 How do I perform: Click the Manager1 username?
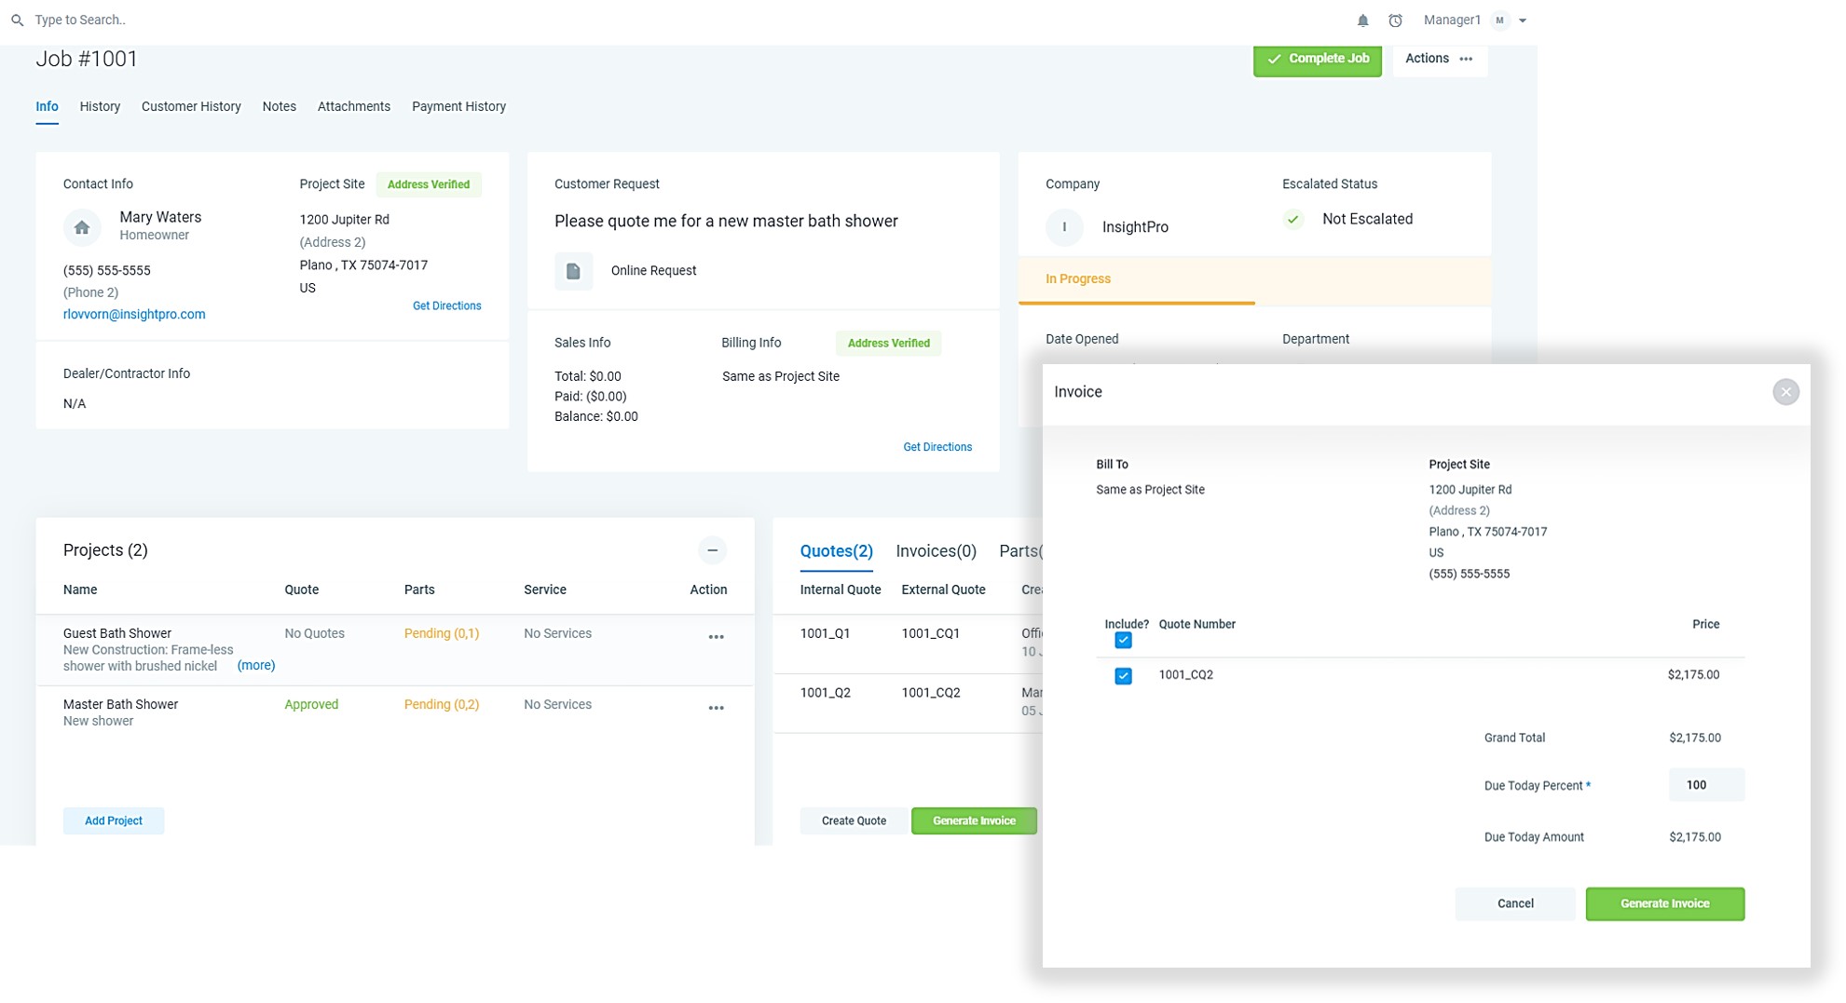[1452, 20]
